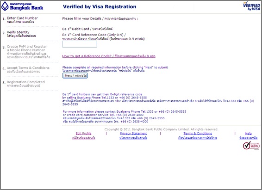Screen dimensions: 262x190
Task: Open the 'How to get a Reference Code?' link
Action: point(109,56)
